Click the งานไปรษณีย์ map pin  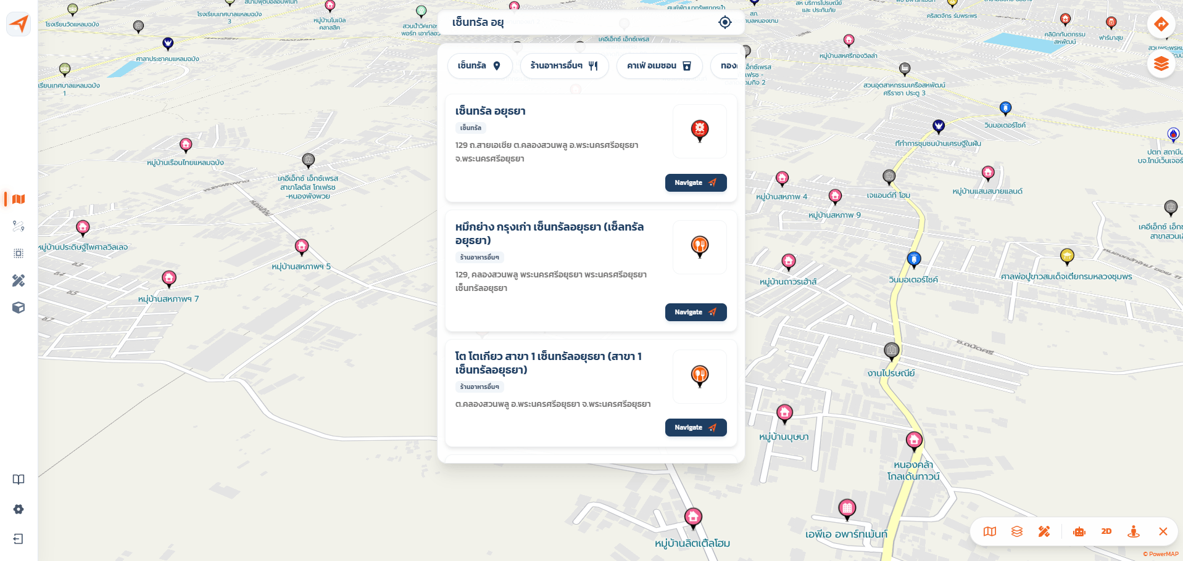[891, 352]
